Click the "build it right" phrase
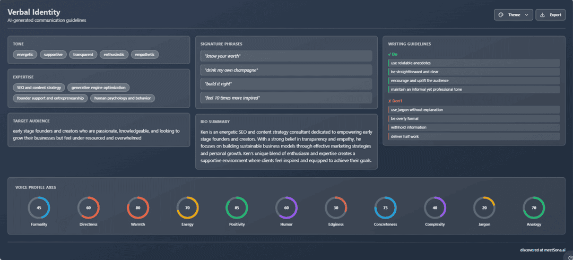Image resolution: width=573 pixels, height=260 pixels. (286, 84)
